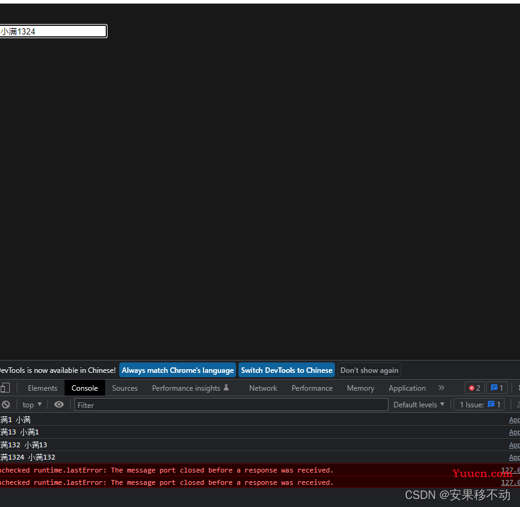Focus the console Filter field
This screenshot has height=507, width=520.
coord(231,405)
